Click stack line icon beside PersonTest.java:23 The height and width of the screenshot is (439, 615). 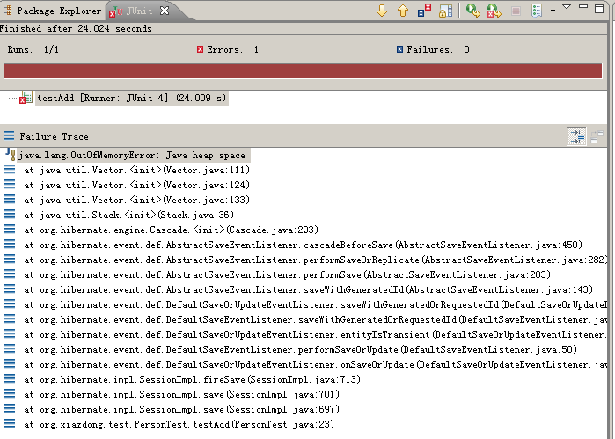coord(10,424)
